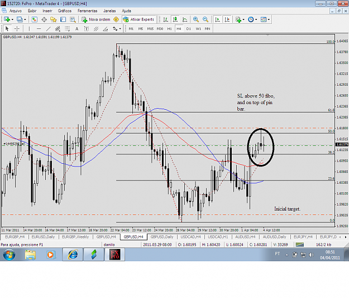Viewport: 349px width, 298px height.
Task: Open the Exibir menu
Action: 32,11
